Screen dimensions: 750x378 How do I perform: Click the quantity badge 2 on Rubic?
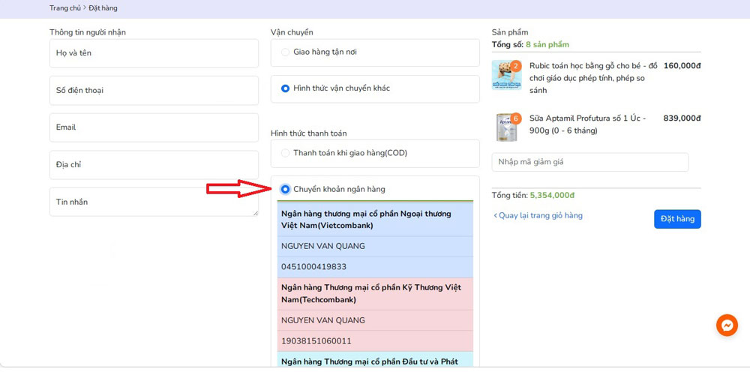[x=516, y=66]
